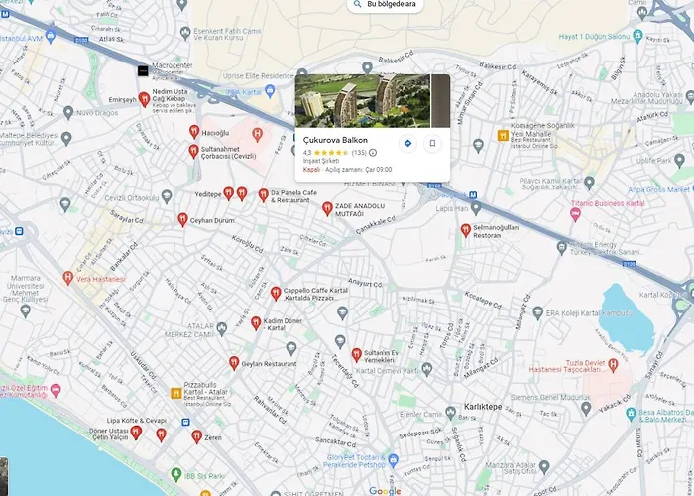Select Ceyhan Dürüm restaurant marker
The image size is (694, 496).
point(182,219)
